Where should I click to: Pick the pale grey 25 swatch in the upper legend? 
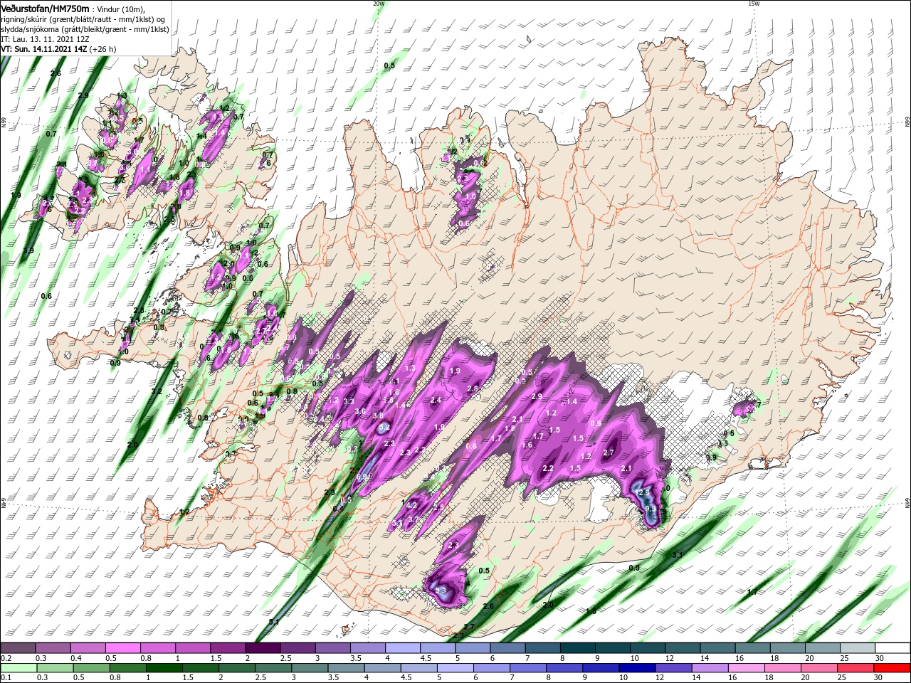[x=858, y=648]
